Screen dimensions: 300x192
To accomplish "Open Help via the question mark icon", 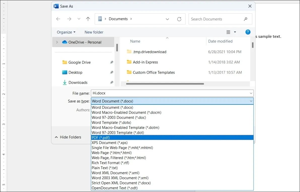I will (x=248, y=32).
